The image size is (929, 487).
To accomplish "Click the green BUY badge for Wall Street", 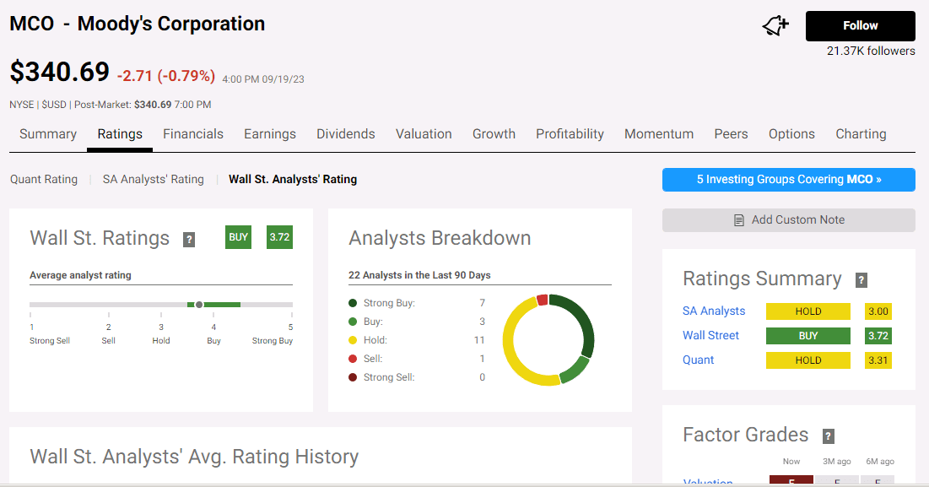I will pyautogui.click(x=808, y=336).
